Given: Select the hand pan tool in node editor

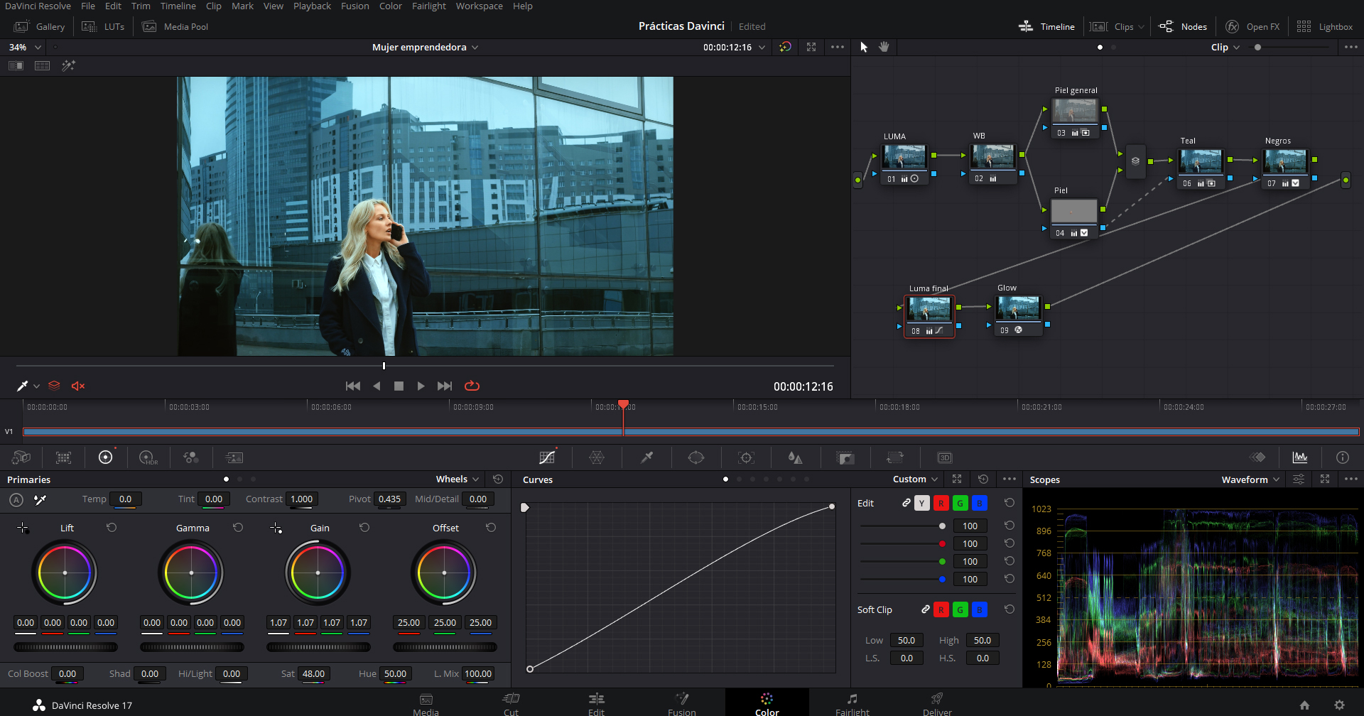Looking at the screenshot, I should [884, 47].
